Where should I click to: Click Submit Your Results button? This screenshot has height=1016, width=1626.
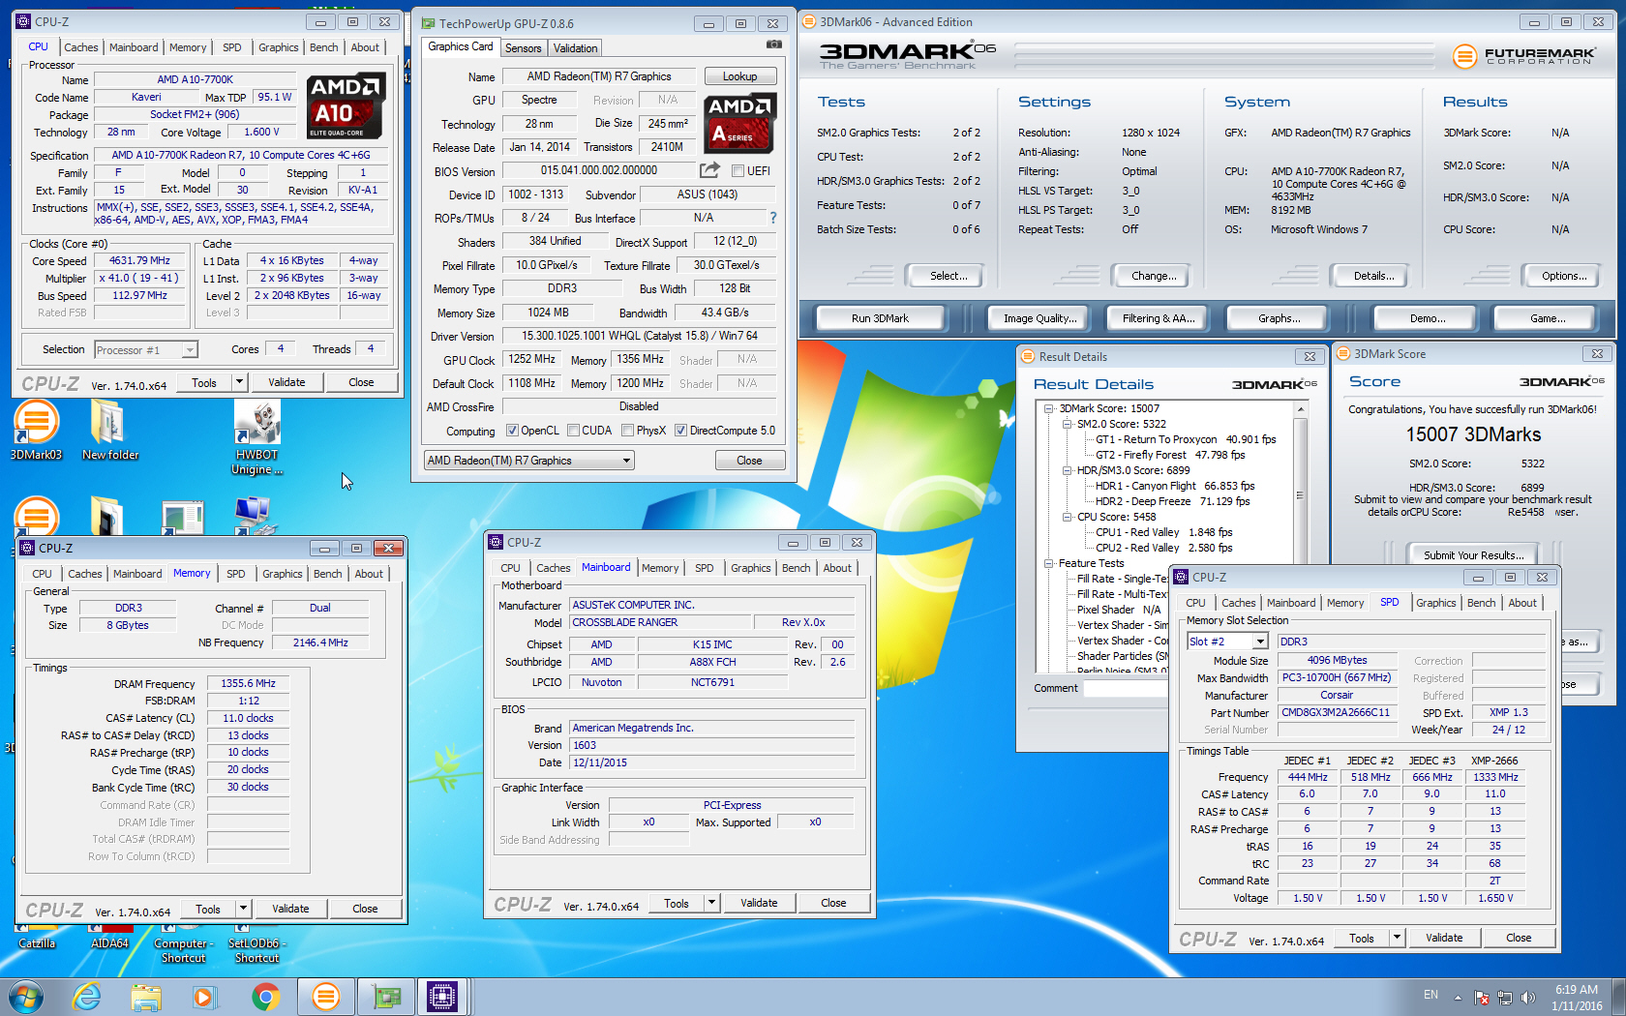pos(1473,555)
